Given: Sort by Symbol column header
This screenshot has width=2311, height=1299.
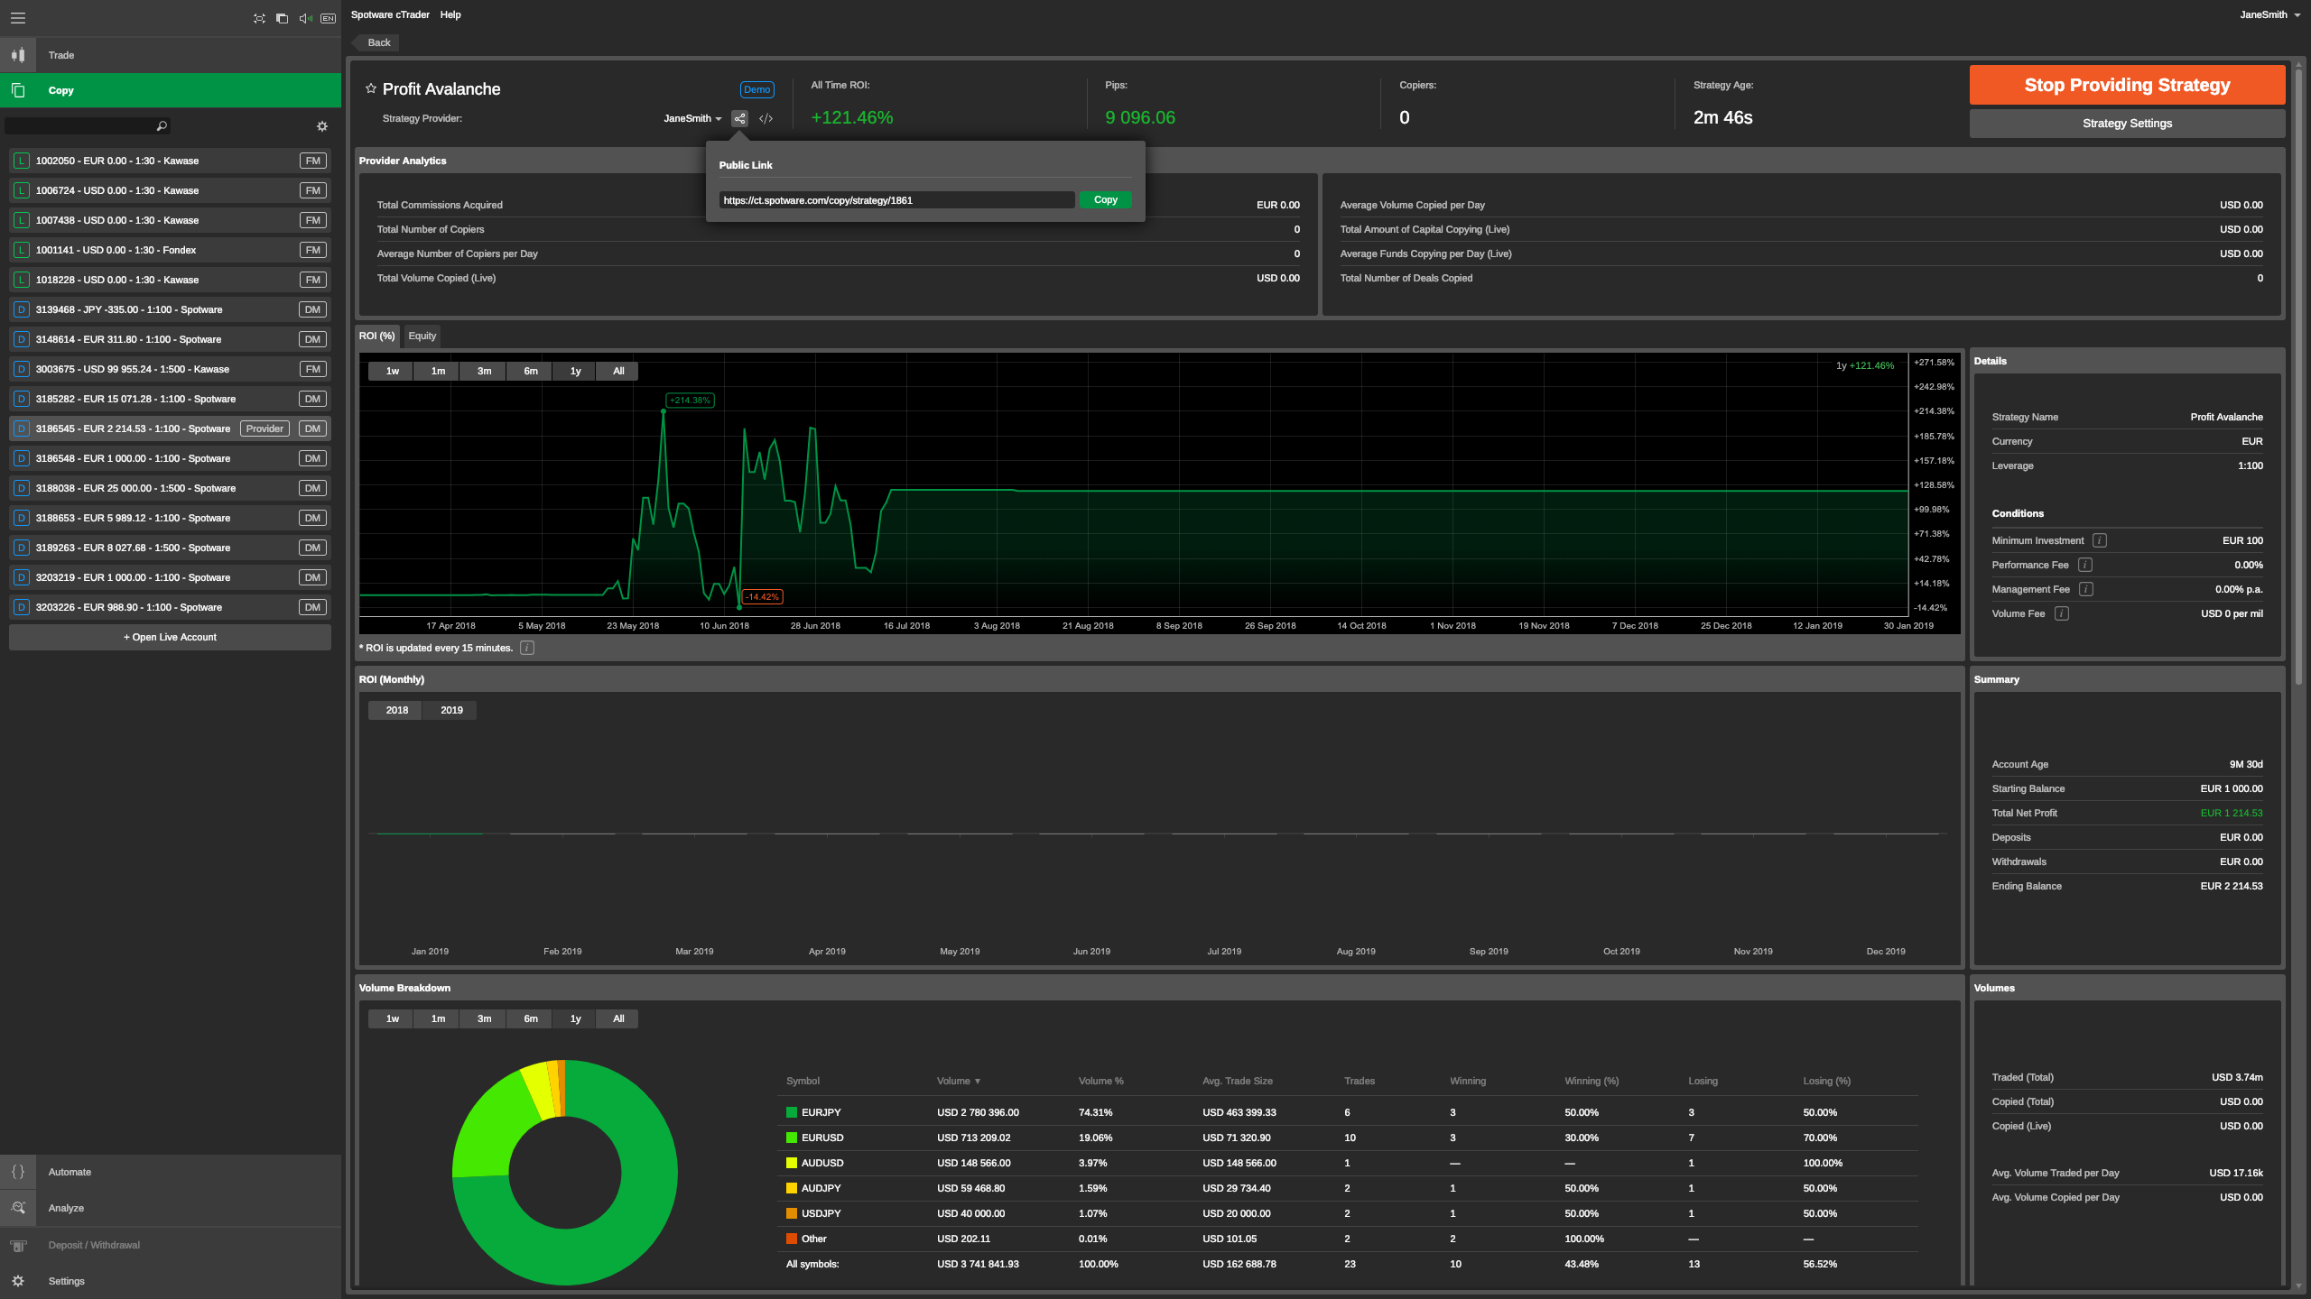Looking at the screenshot, I should click(x=803, y=1081).
